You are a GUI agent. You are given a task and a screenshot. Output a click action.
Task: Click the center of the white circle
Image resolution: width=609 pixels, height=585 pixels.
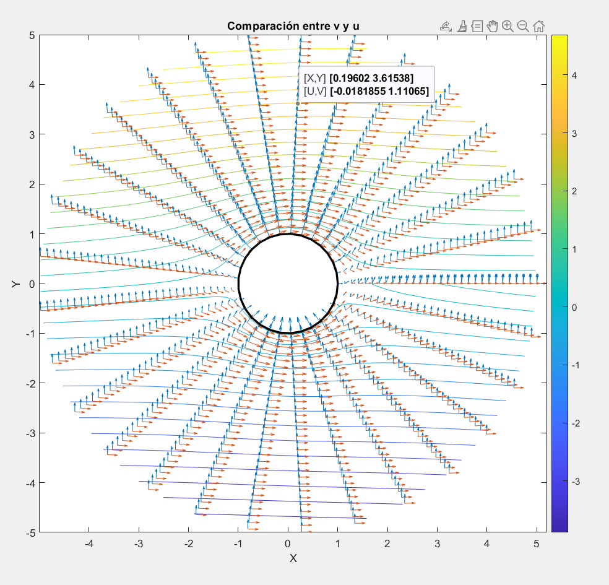point(288,284)
